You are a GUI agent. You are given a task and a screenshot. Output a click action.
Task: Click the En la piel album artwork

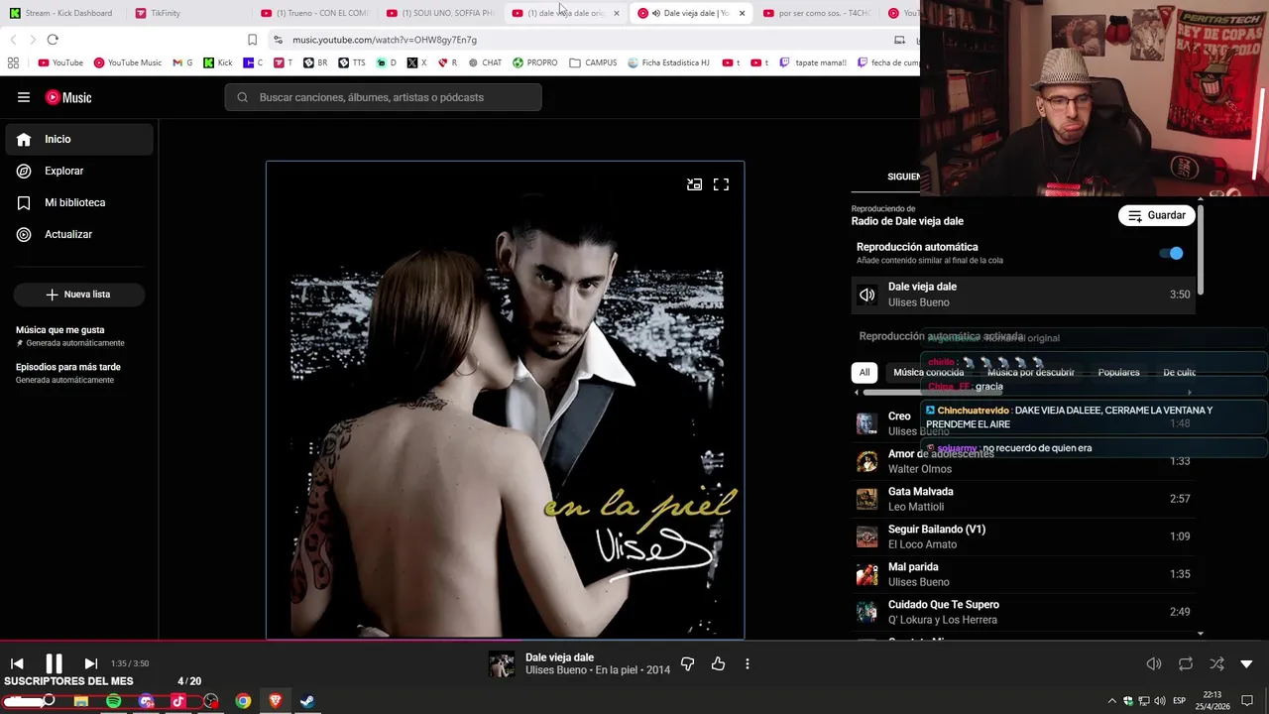(505, 400)
